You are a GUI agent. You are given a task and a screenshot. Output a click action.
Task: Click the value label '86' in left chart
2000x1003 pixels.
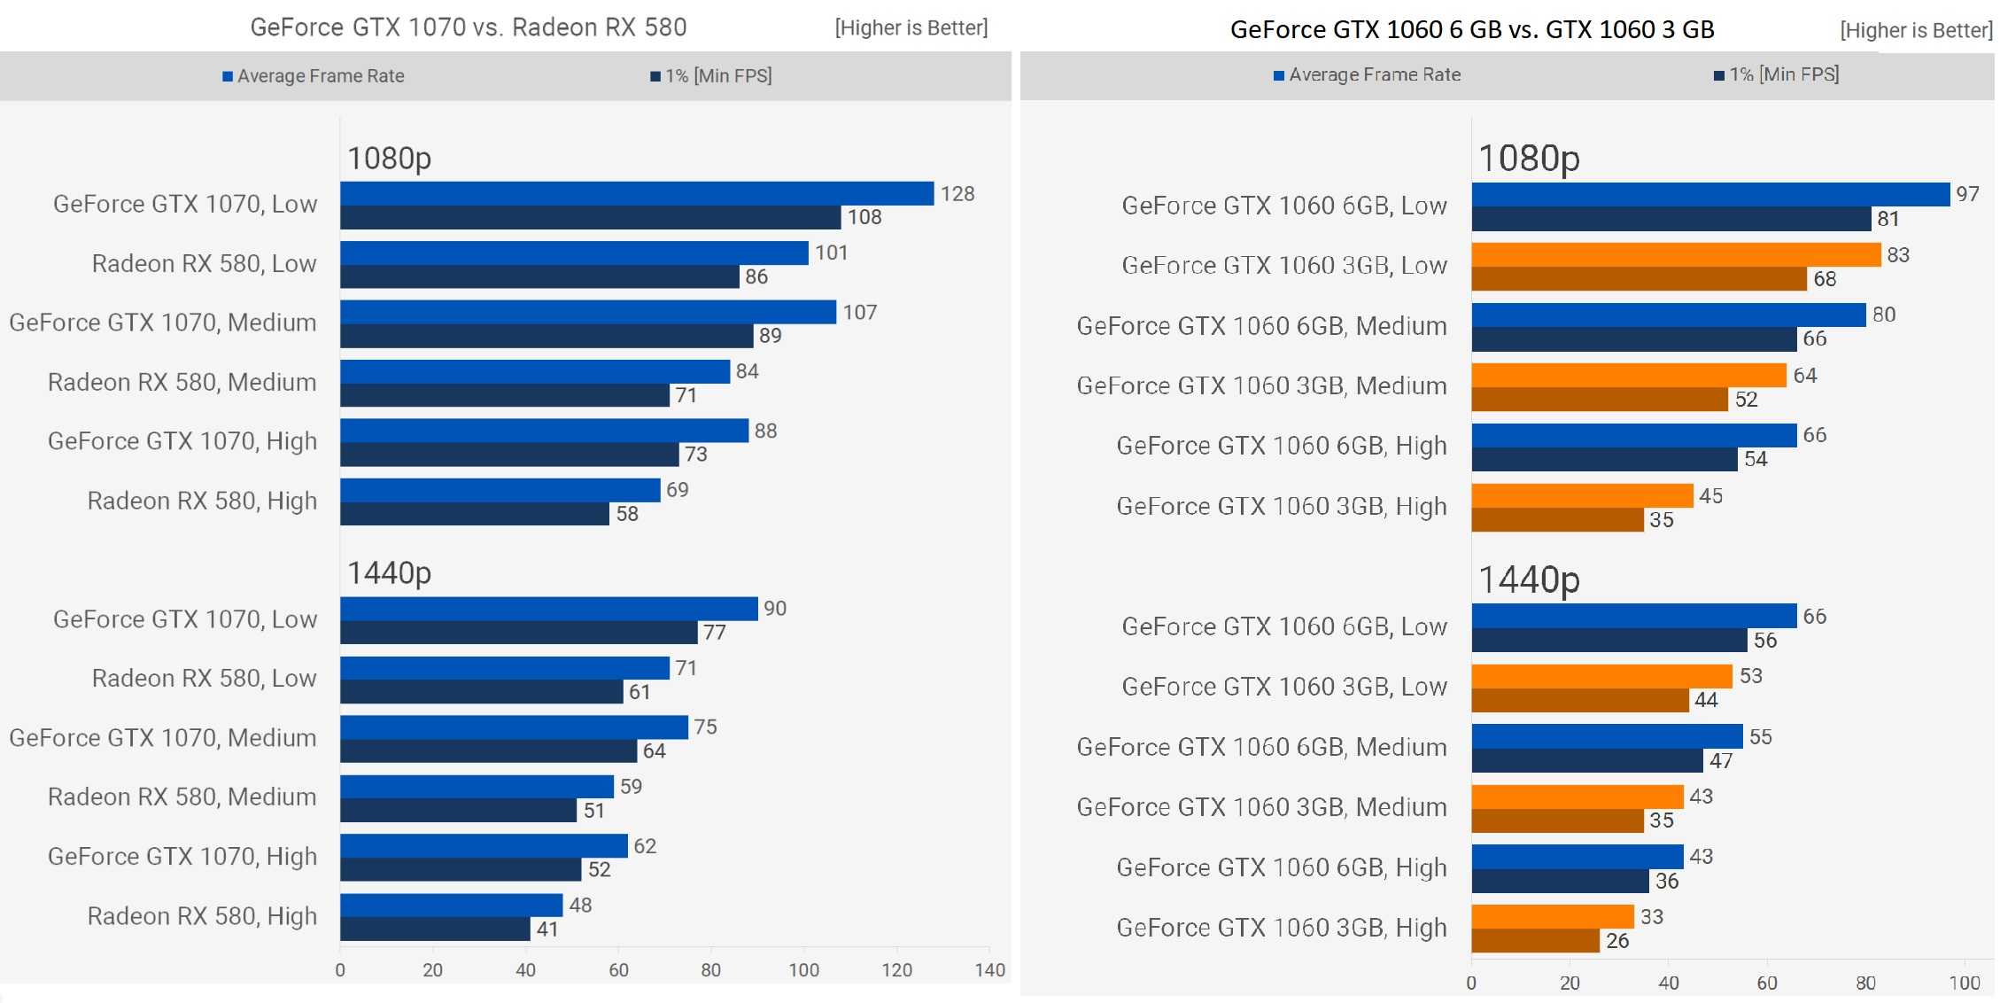click(756, 276)
